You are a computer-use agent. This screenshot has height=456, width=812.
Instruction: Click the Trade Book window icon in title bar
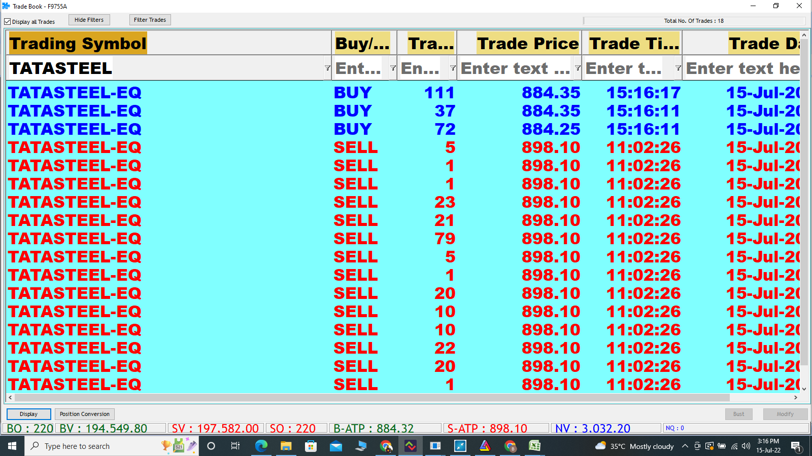(6, 6)
